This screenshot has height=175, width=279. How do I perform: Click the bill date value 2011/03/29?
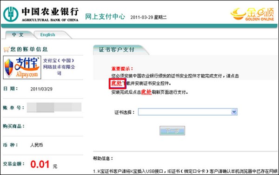[41, 89]
